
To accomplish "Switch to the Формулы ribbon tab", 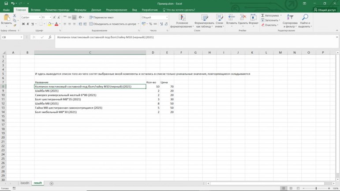I will tap(80, 10).
